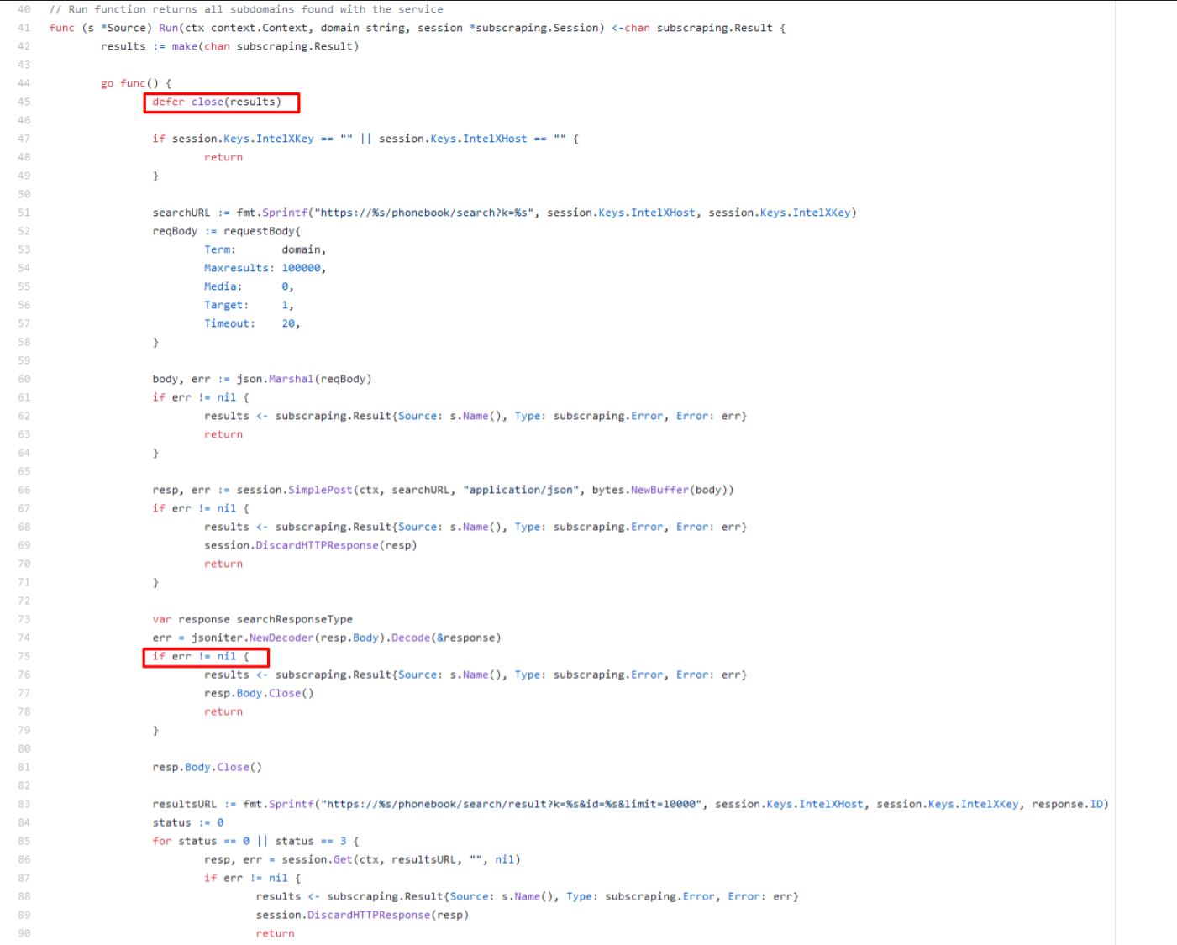Screen dimensions: 1177x945
Task: Click 'return' keyword on line 48
Action: coord(223,157)
